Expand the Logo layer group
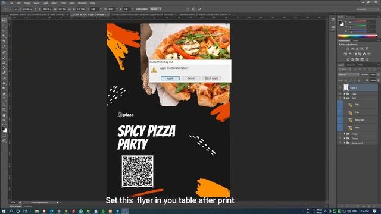This screenshot has width=381, height=214. click(x=344, y=94)
